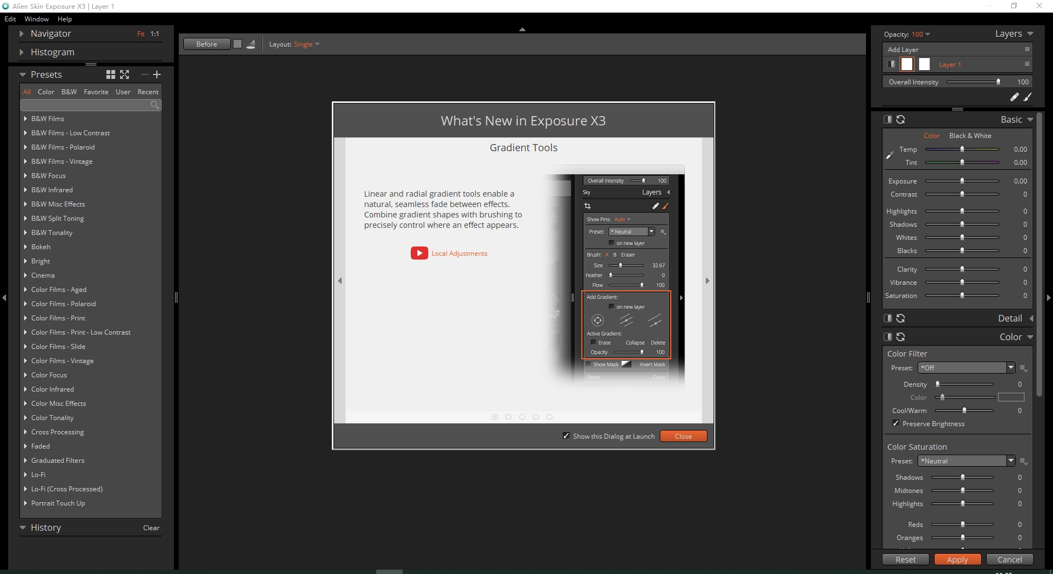Viewport: 1053px width, 574px height.
Task: Uncheck Preserve Brightness checkbox
Action: pos(896,423)
